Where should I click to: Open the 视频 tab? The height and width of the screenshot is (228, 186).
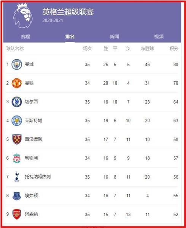coord(159,36)
